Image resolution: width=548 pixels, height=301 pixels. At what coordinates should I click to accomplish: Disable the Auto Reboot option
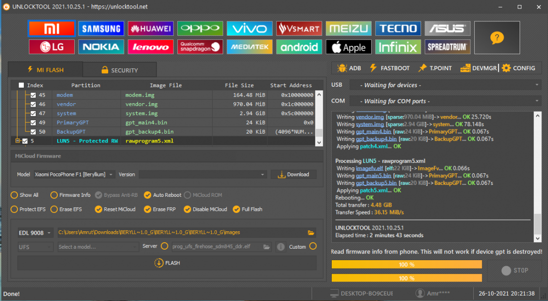coord(147,195)
